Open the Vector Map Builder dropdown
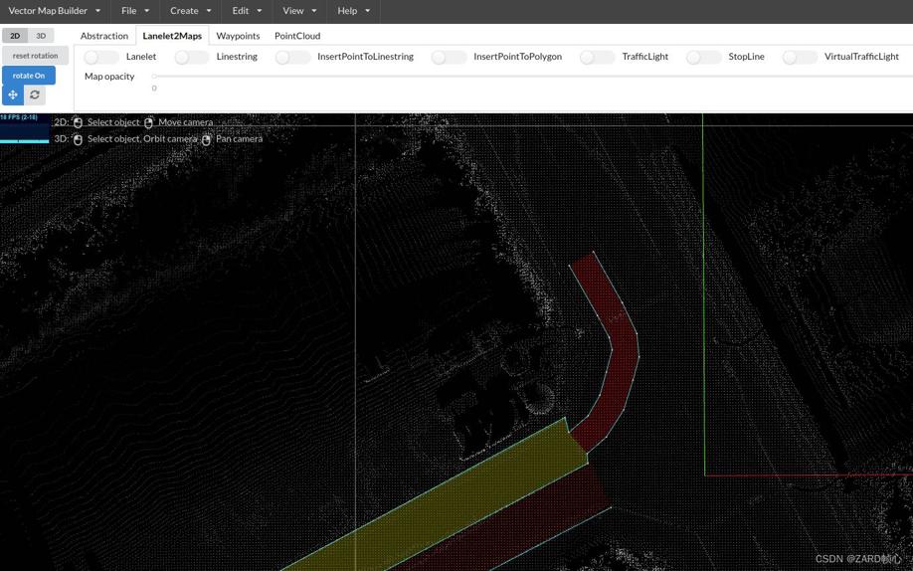Viewport: 913px width, 571px height. 55,11
